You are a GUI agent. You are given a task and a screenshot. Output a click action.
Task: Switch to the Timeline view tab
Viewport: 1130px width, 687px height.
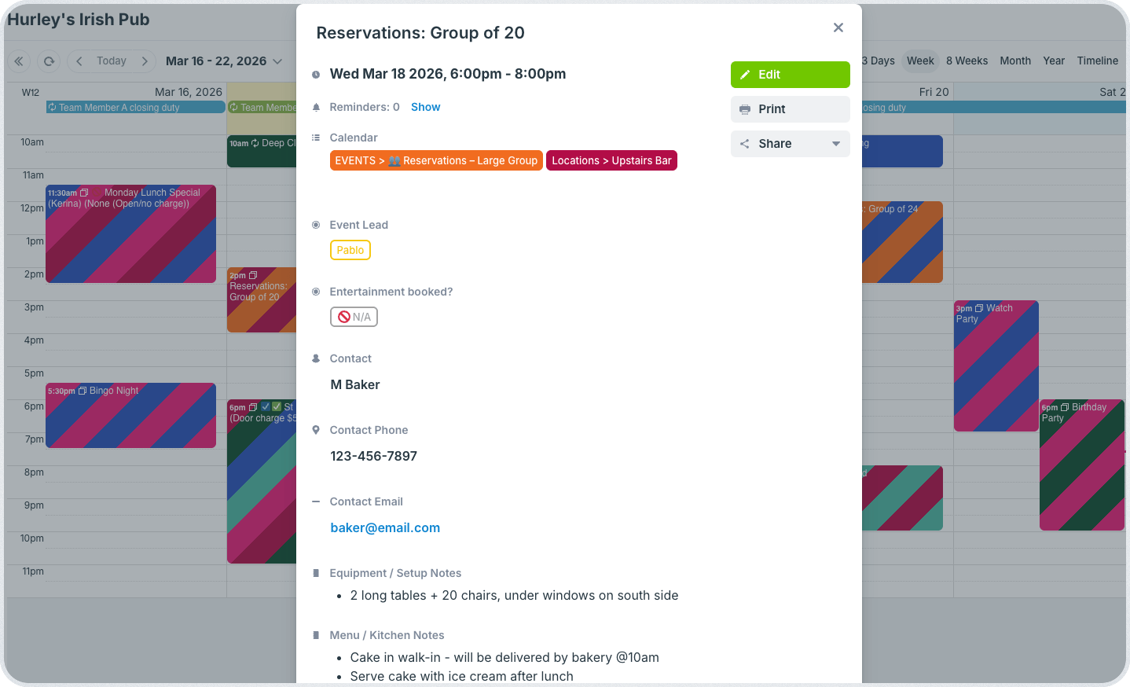click(1097, 61)
